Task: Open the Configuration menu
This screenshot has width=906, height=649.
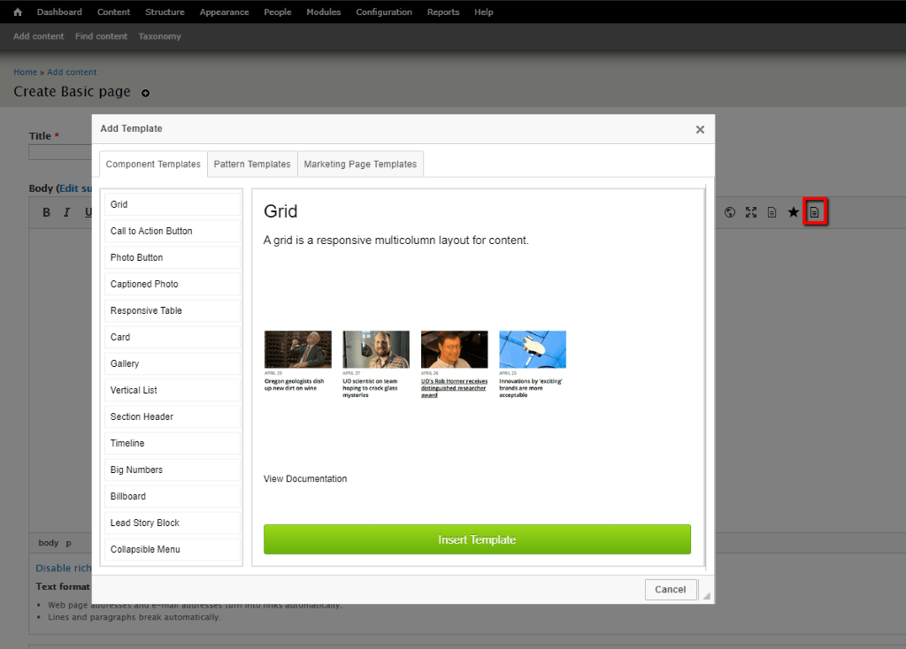Action: tap(384, 12)
